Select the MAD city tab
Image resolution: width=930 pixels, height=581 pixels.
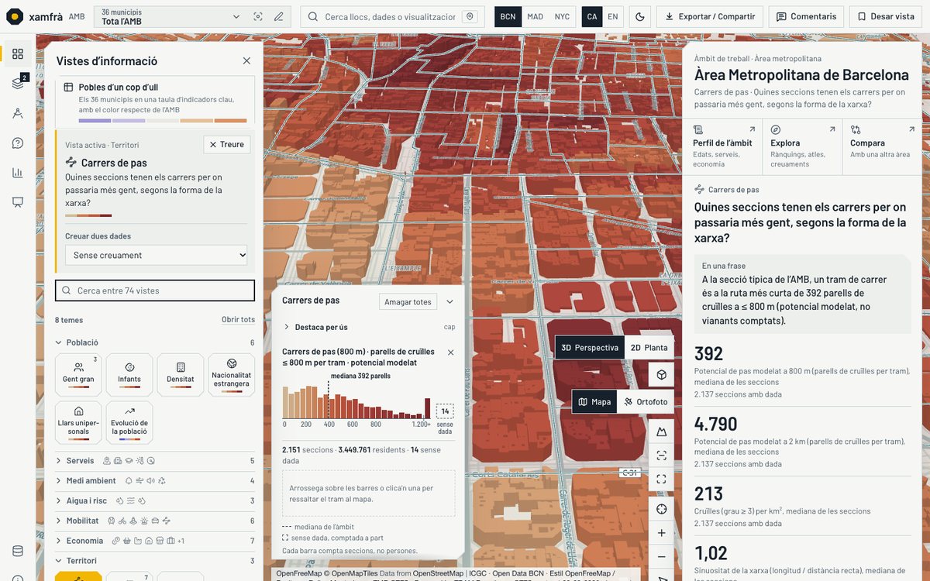[535, 16]
